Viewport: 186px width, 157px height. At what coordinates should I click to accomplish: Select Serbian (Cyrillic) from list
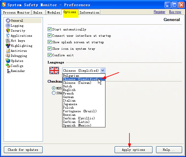pyautogui.click(x=84, y=118)
